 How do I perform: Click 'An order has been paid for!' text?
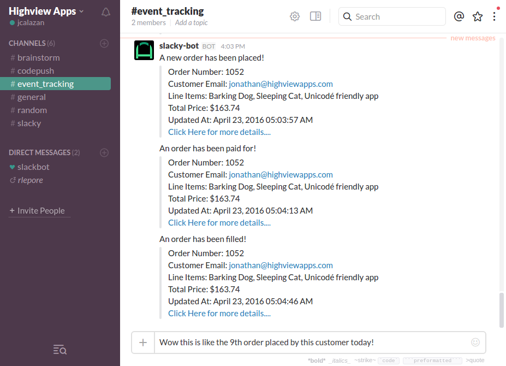click(x=207, y=149)
